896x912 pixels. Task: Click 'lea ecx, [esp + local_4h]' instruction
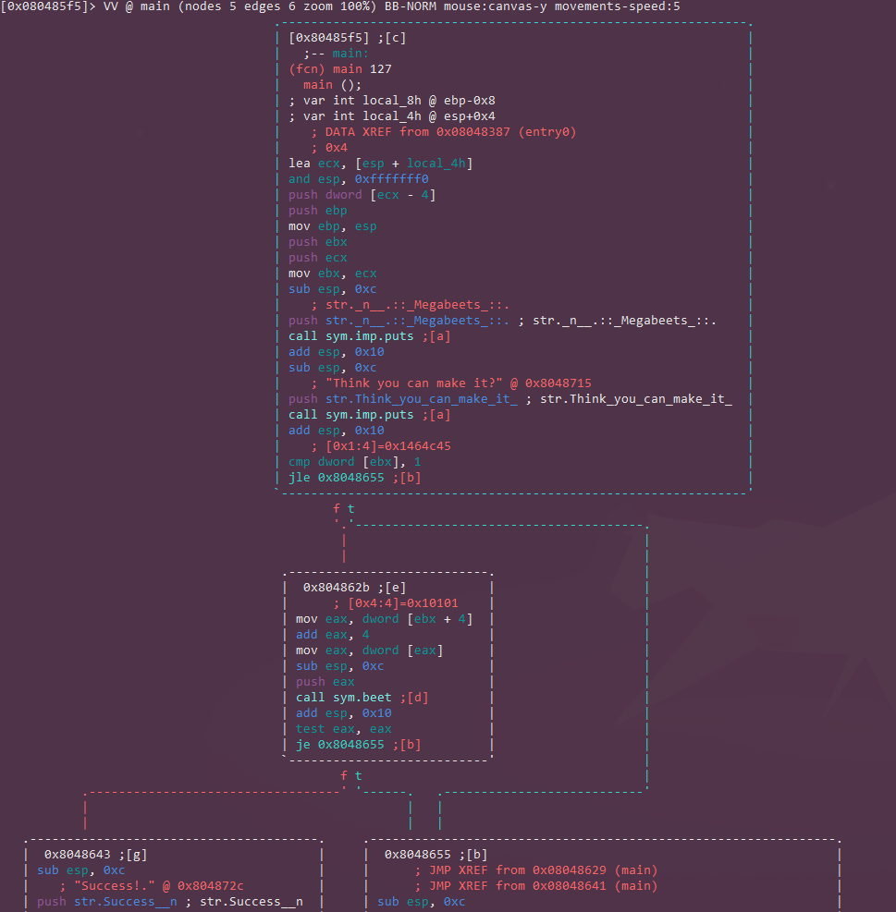(381, 164)
